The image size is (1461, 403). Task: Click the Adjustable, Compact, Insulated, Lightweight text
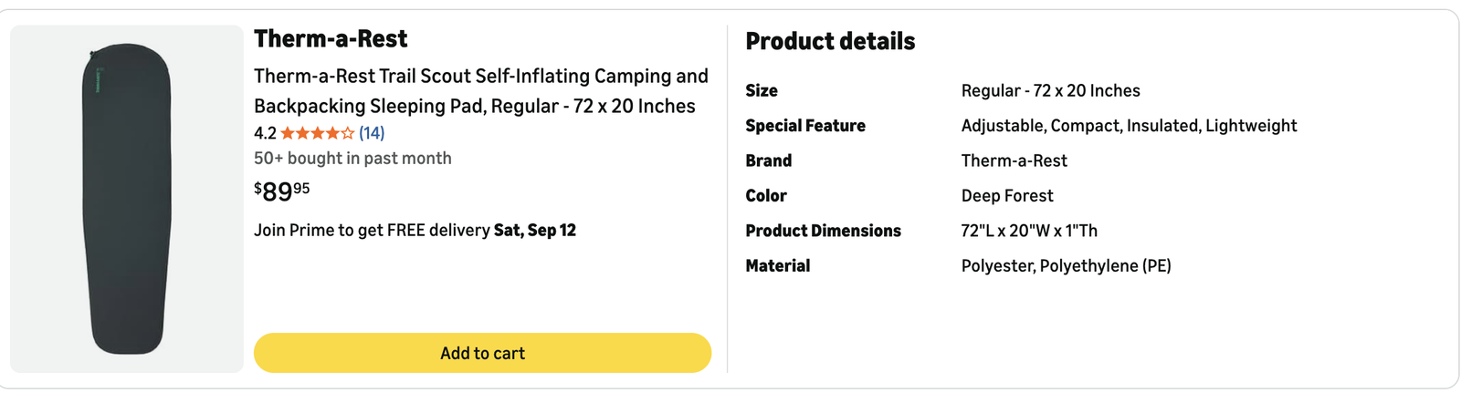coord(1129,126)
